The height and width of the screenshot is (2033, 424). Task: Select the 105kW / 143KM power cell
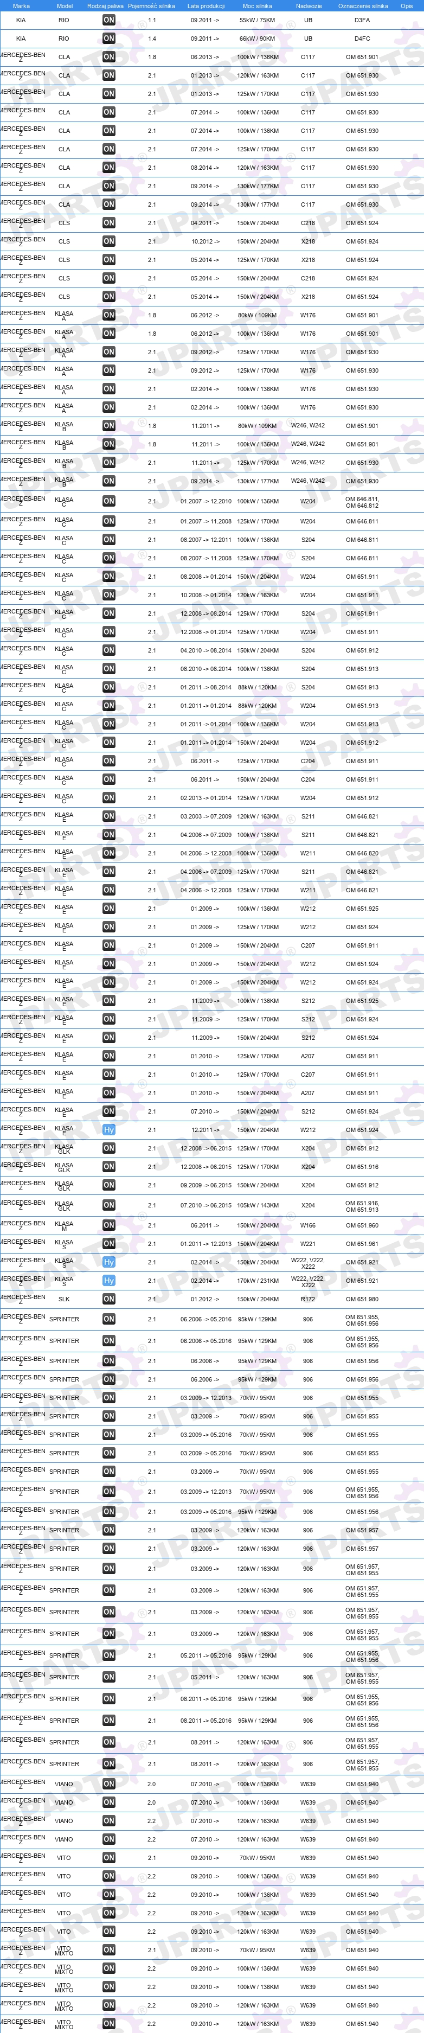click(x=258, y=1205)
